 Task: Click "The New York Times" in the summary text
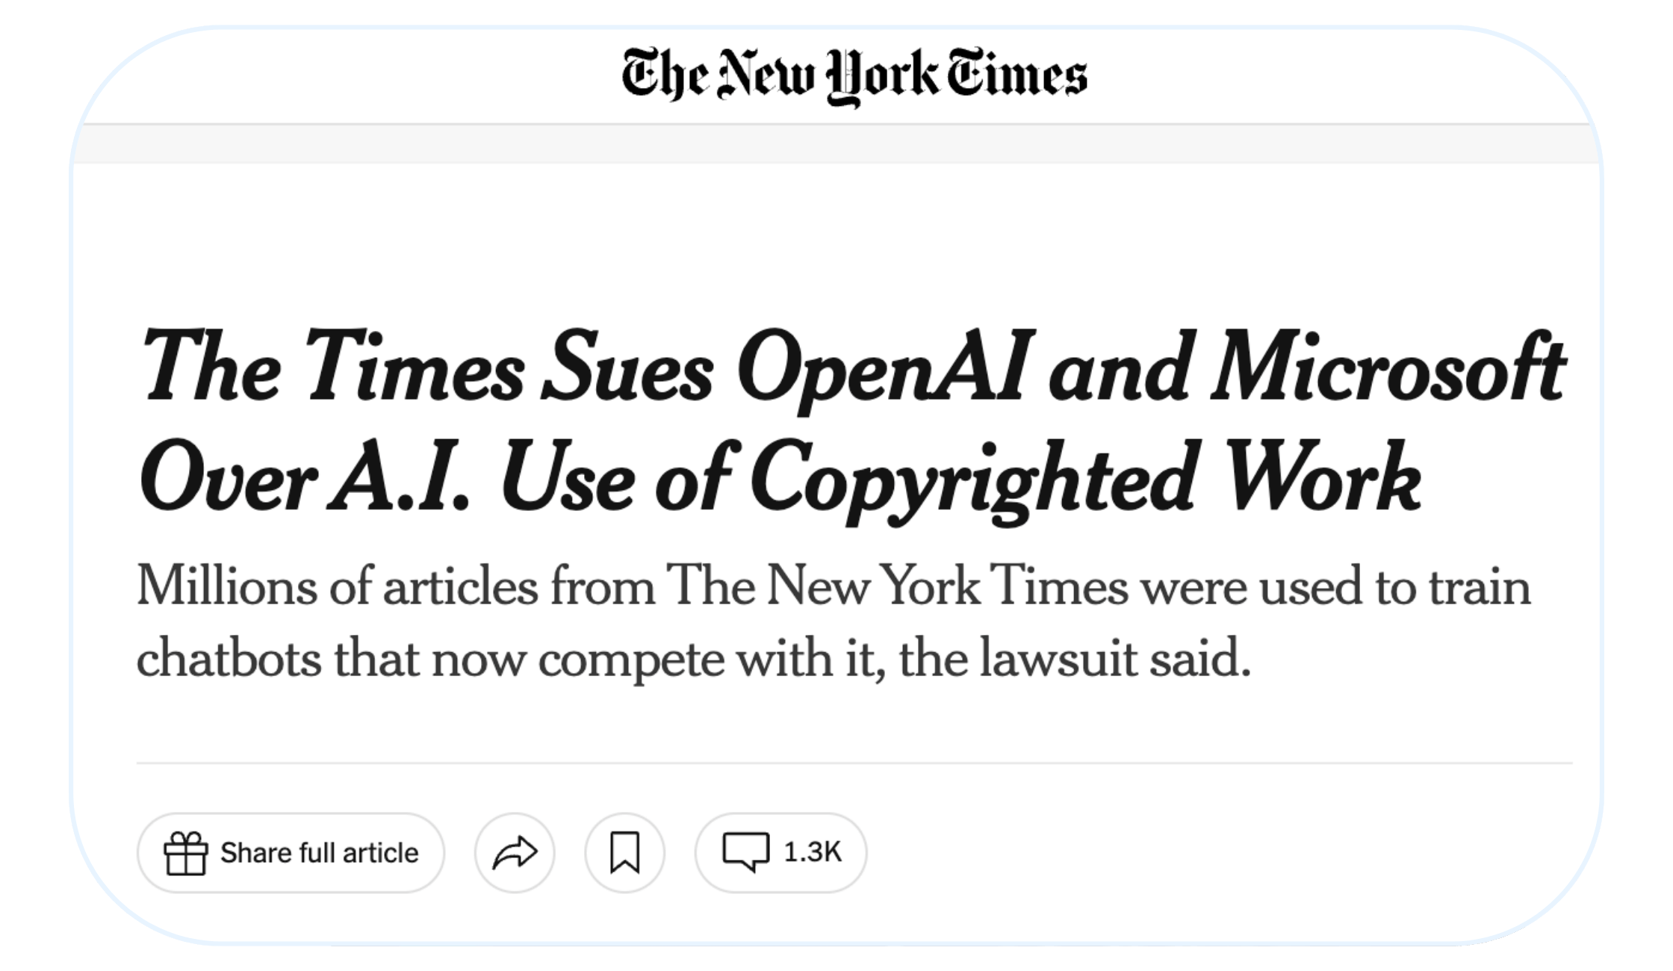pos(897,588)
